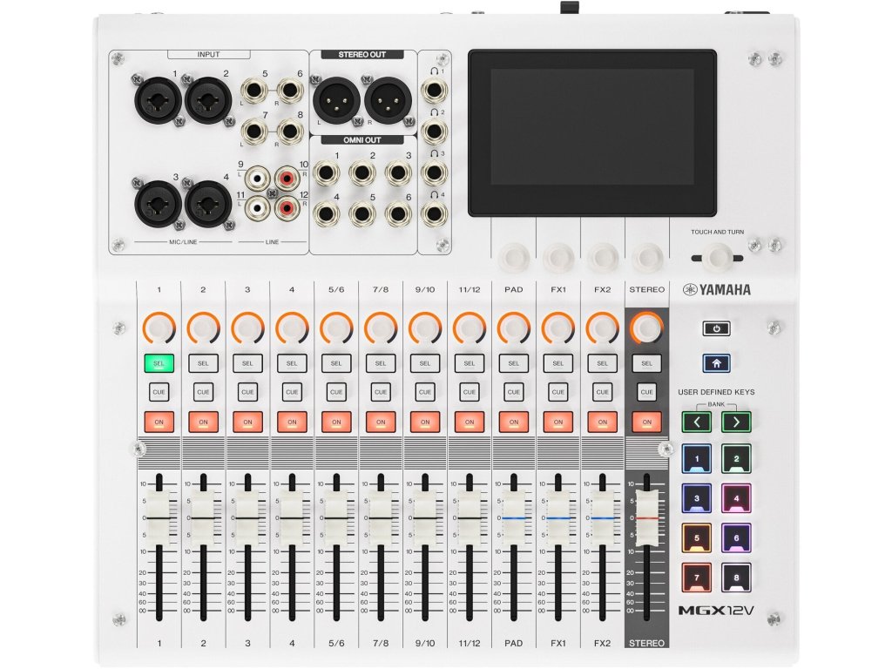Click red RCA input 10 jack

point(287,179)
